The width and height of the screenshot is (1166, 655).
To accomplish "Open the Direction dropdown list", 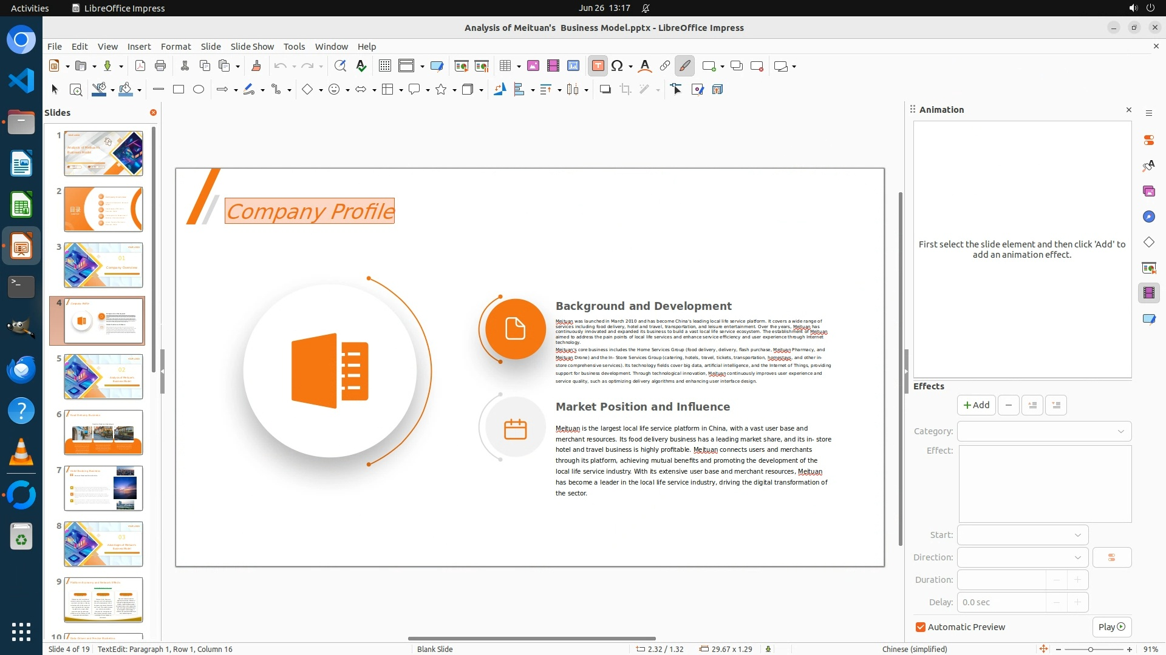I will [x=1023, y=557].
